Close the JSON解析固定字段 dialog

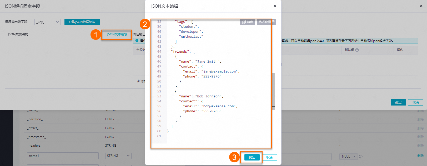(421, 6)
